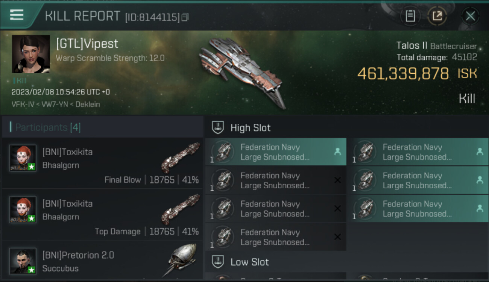Viewport: 489px width, 282px height.
Task: Select the [BNI]Pretorion 2.0 participant entry
Action: click(78, 255)
